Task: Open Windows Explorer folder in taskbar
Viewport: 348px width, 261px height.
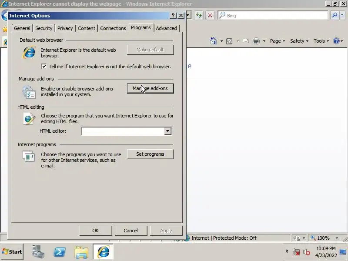Action: click(x=81, y=252)
